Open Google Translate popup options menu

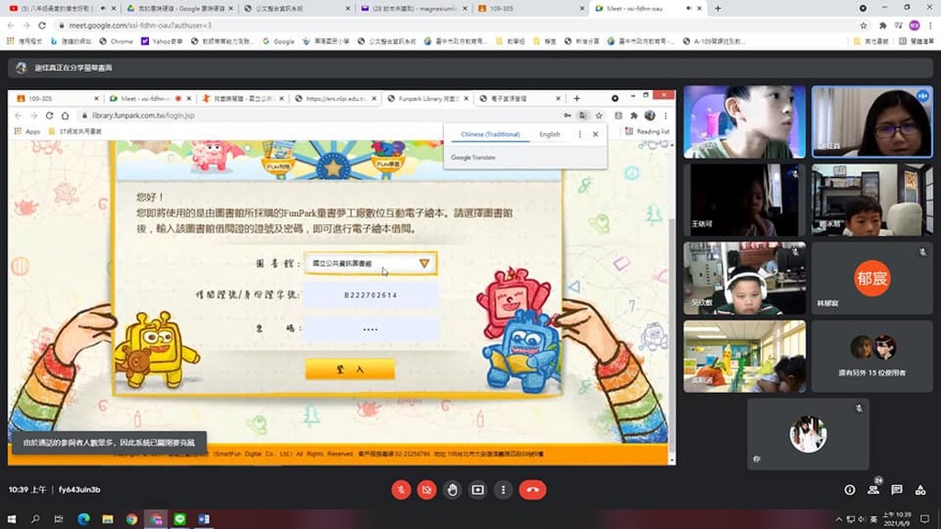tap(580, 134)
